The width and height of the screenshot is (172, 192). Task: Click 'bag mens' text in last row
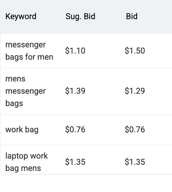(23, 168)
